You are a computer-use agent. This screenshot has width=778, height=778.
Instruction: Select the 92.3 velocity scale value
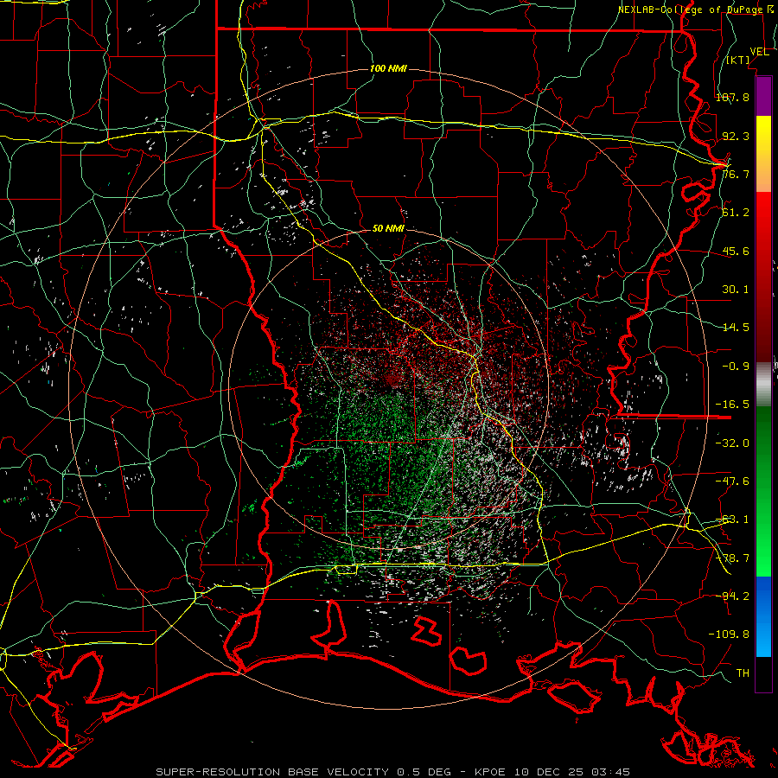[736, 136]
